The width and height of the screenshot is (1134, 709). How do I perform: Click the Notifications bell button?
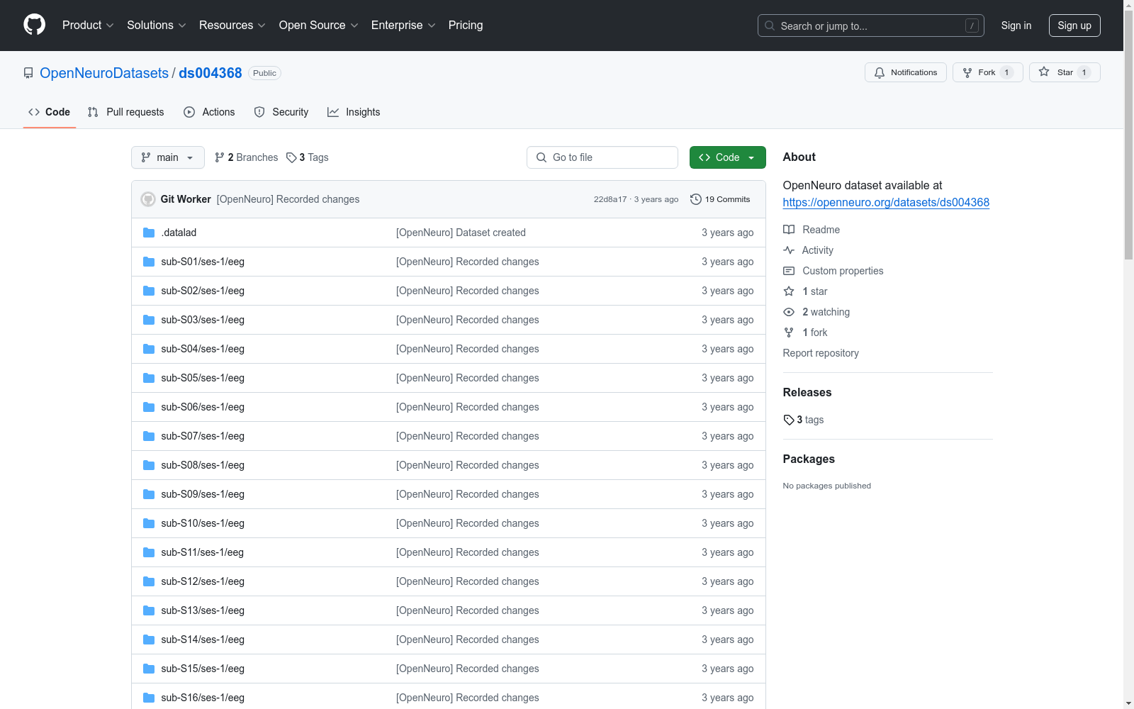point(905,72)
